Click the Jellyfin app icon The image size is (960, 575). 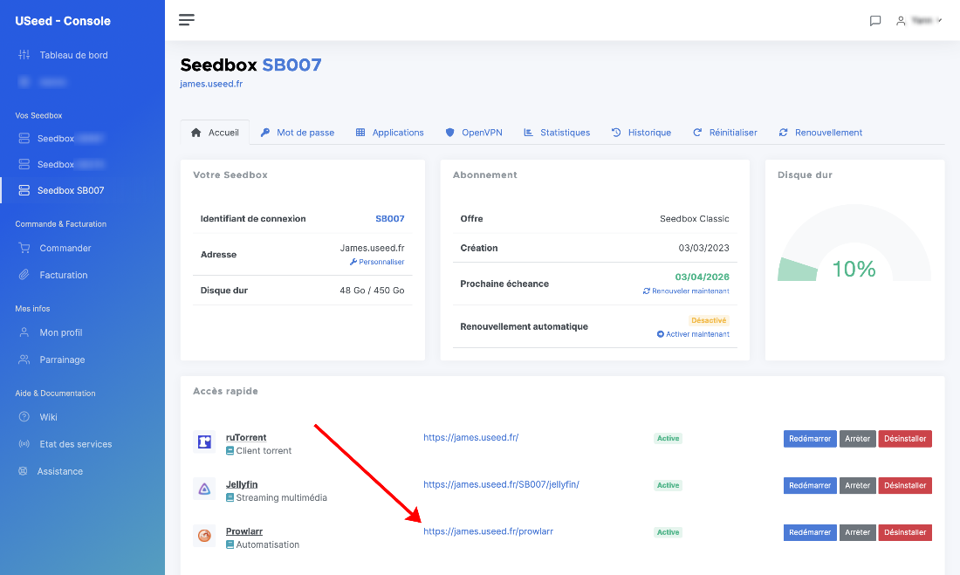click(204, 489)
